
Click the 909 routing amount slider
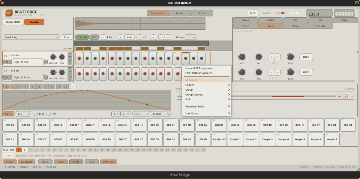tap(283, 96)
